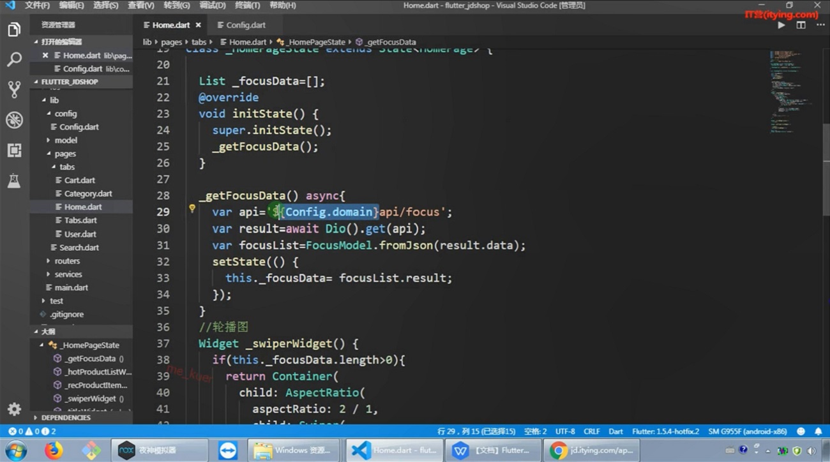This screenshot has height=462, width=830.
Task: Open the notifications bell in status bar
Action: coord(818,431)
